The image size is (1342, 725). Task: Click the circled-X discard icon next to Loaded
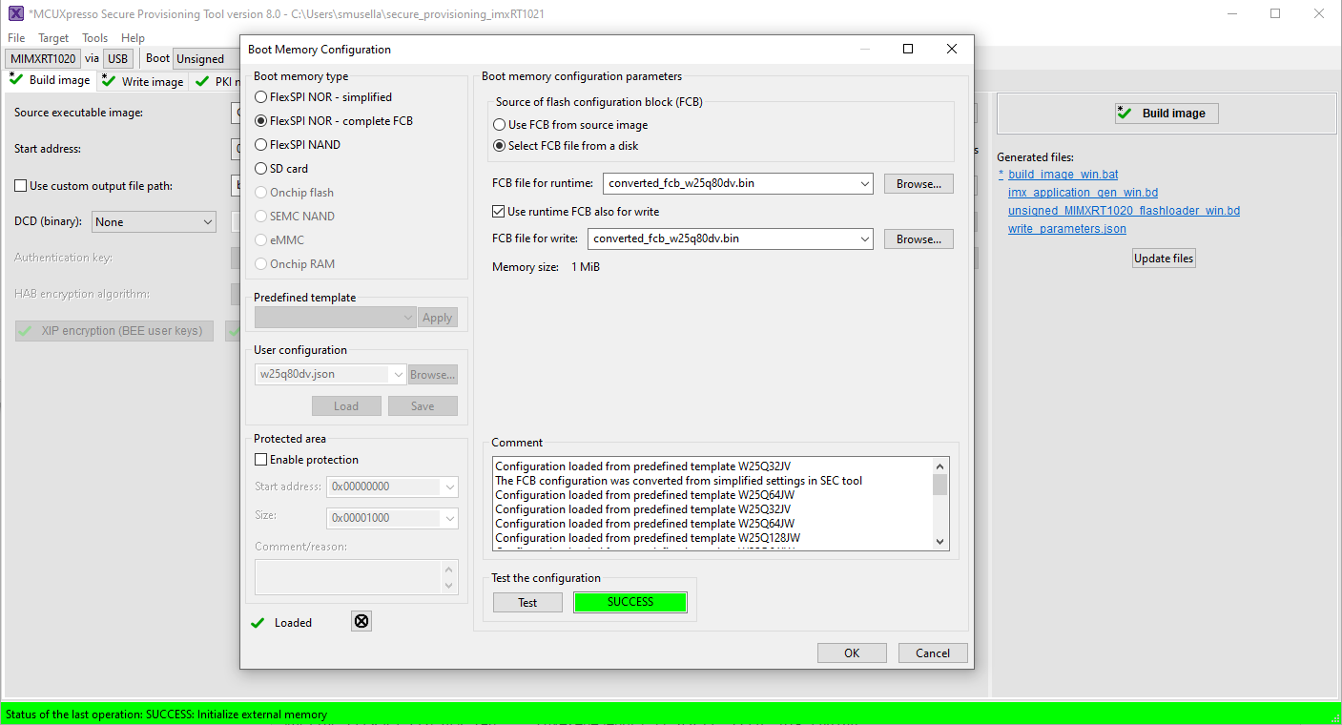pos(361,621)
